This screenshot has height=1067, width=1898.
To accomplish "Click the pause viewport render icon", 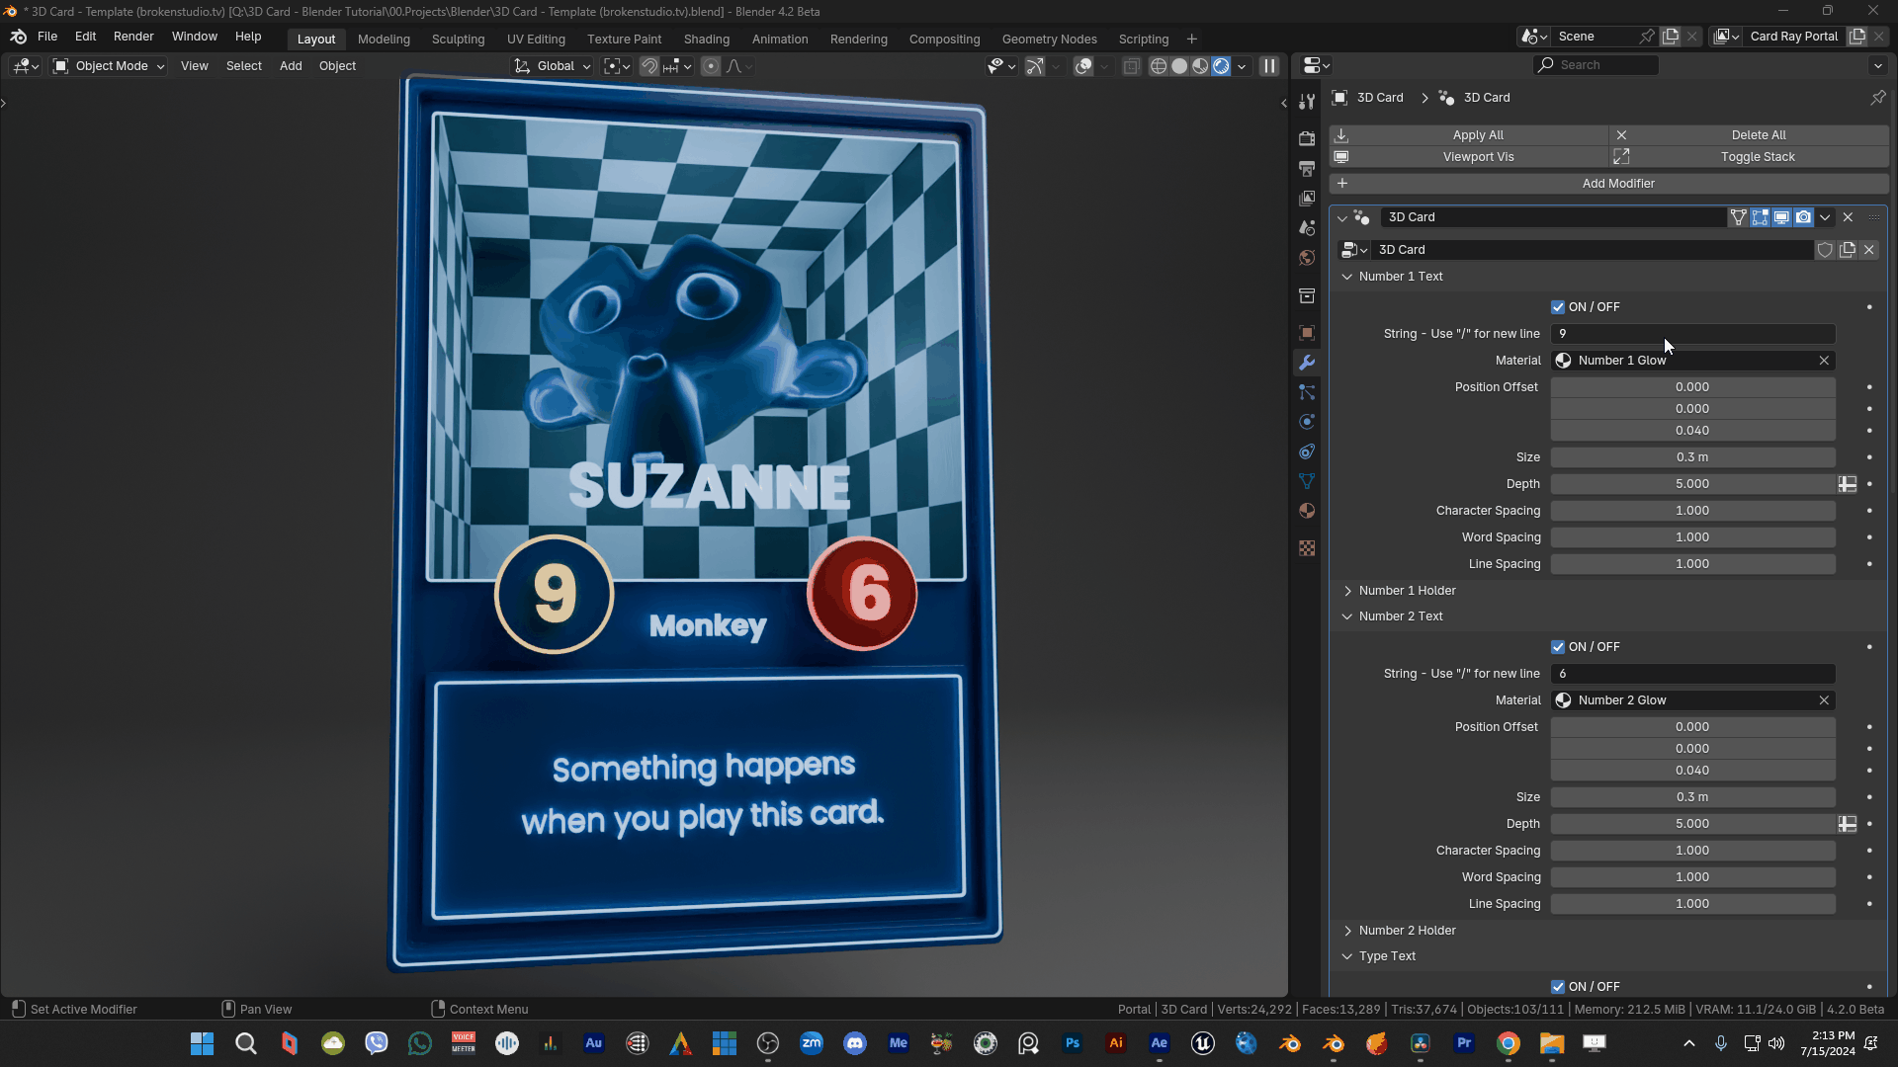I will (x=1269, y=66).
